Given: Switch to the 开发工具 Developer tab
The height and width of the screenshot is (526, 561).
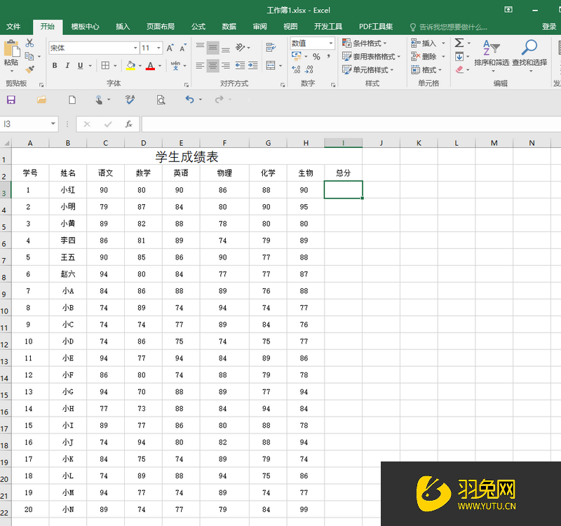Looking at the screenshot, I should (x=328, y=27).
